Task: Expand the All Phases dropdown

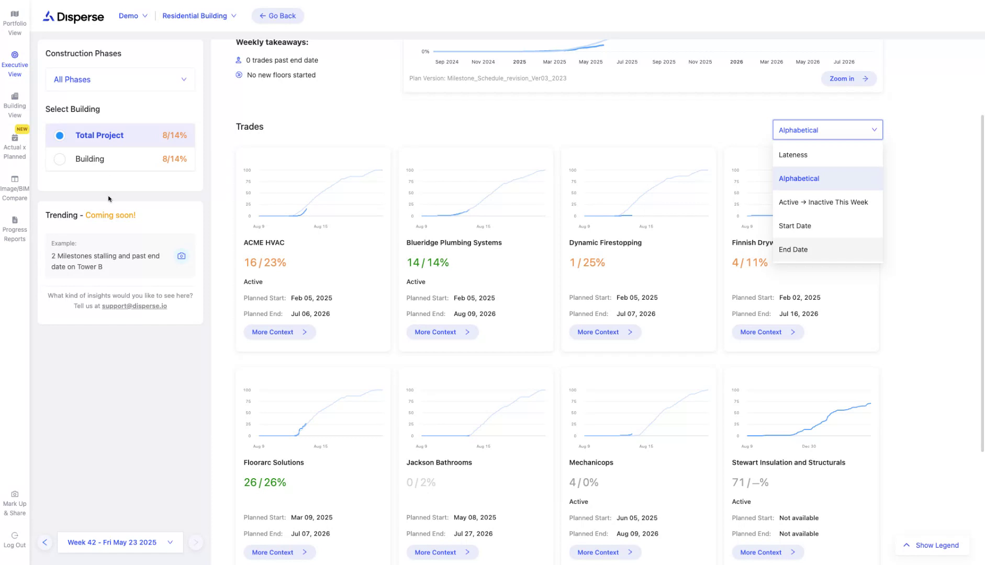Action: (120, 80)
